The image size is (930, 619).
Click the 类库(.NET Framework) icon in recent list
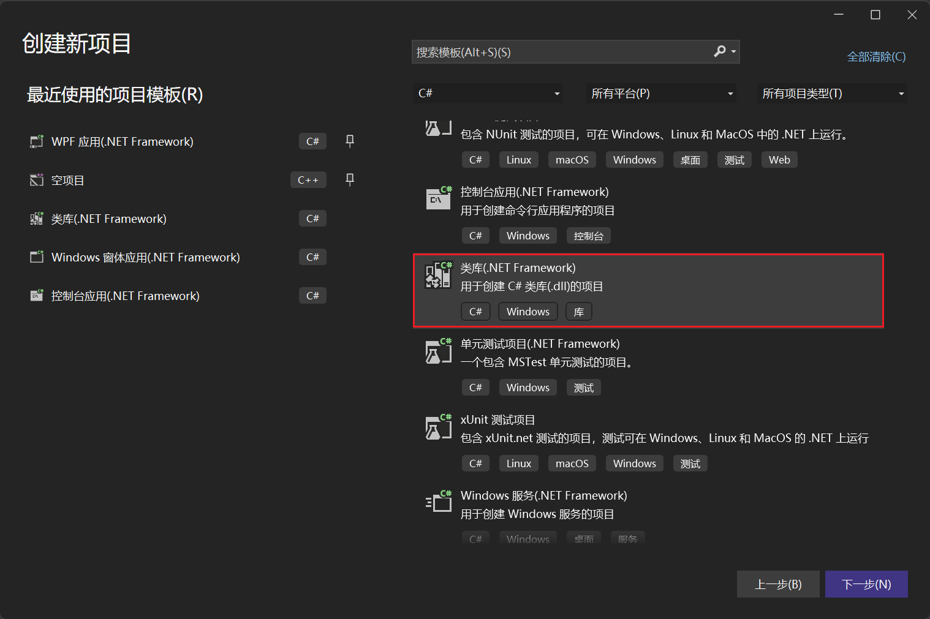(37, 219)
